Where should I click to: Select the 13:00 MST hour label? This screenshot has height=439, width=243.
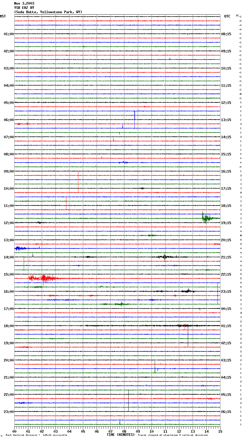[9, 240]
